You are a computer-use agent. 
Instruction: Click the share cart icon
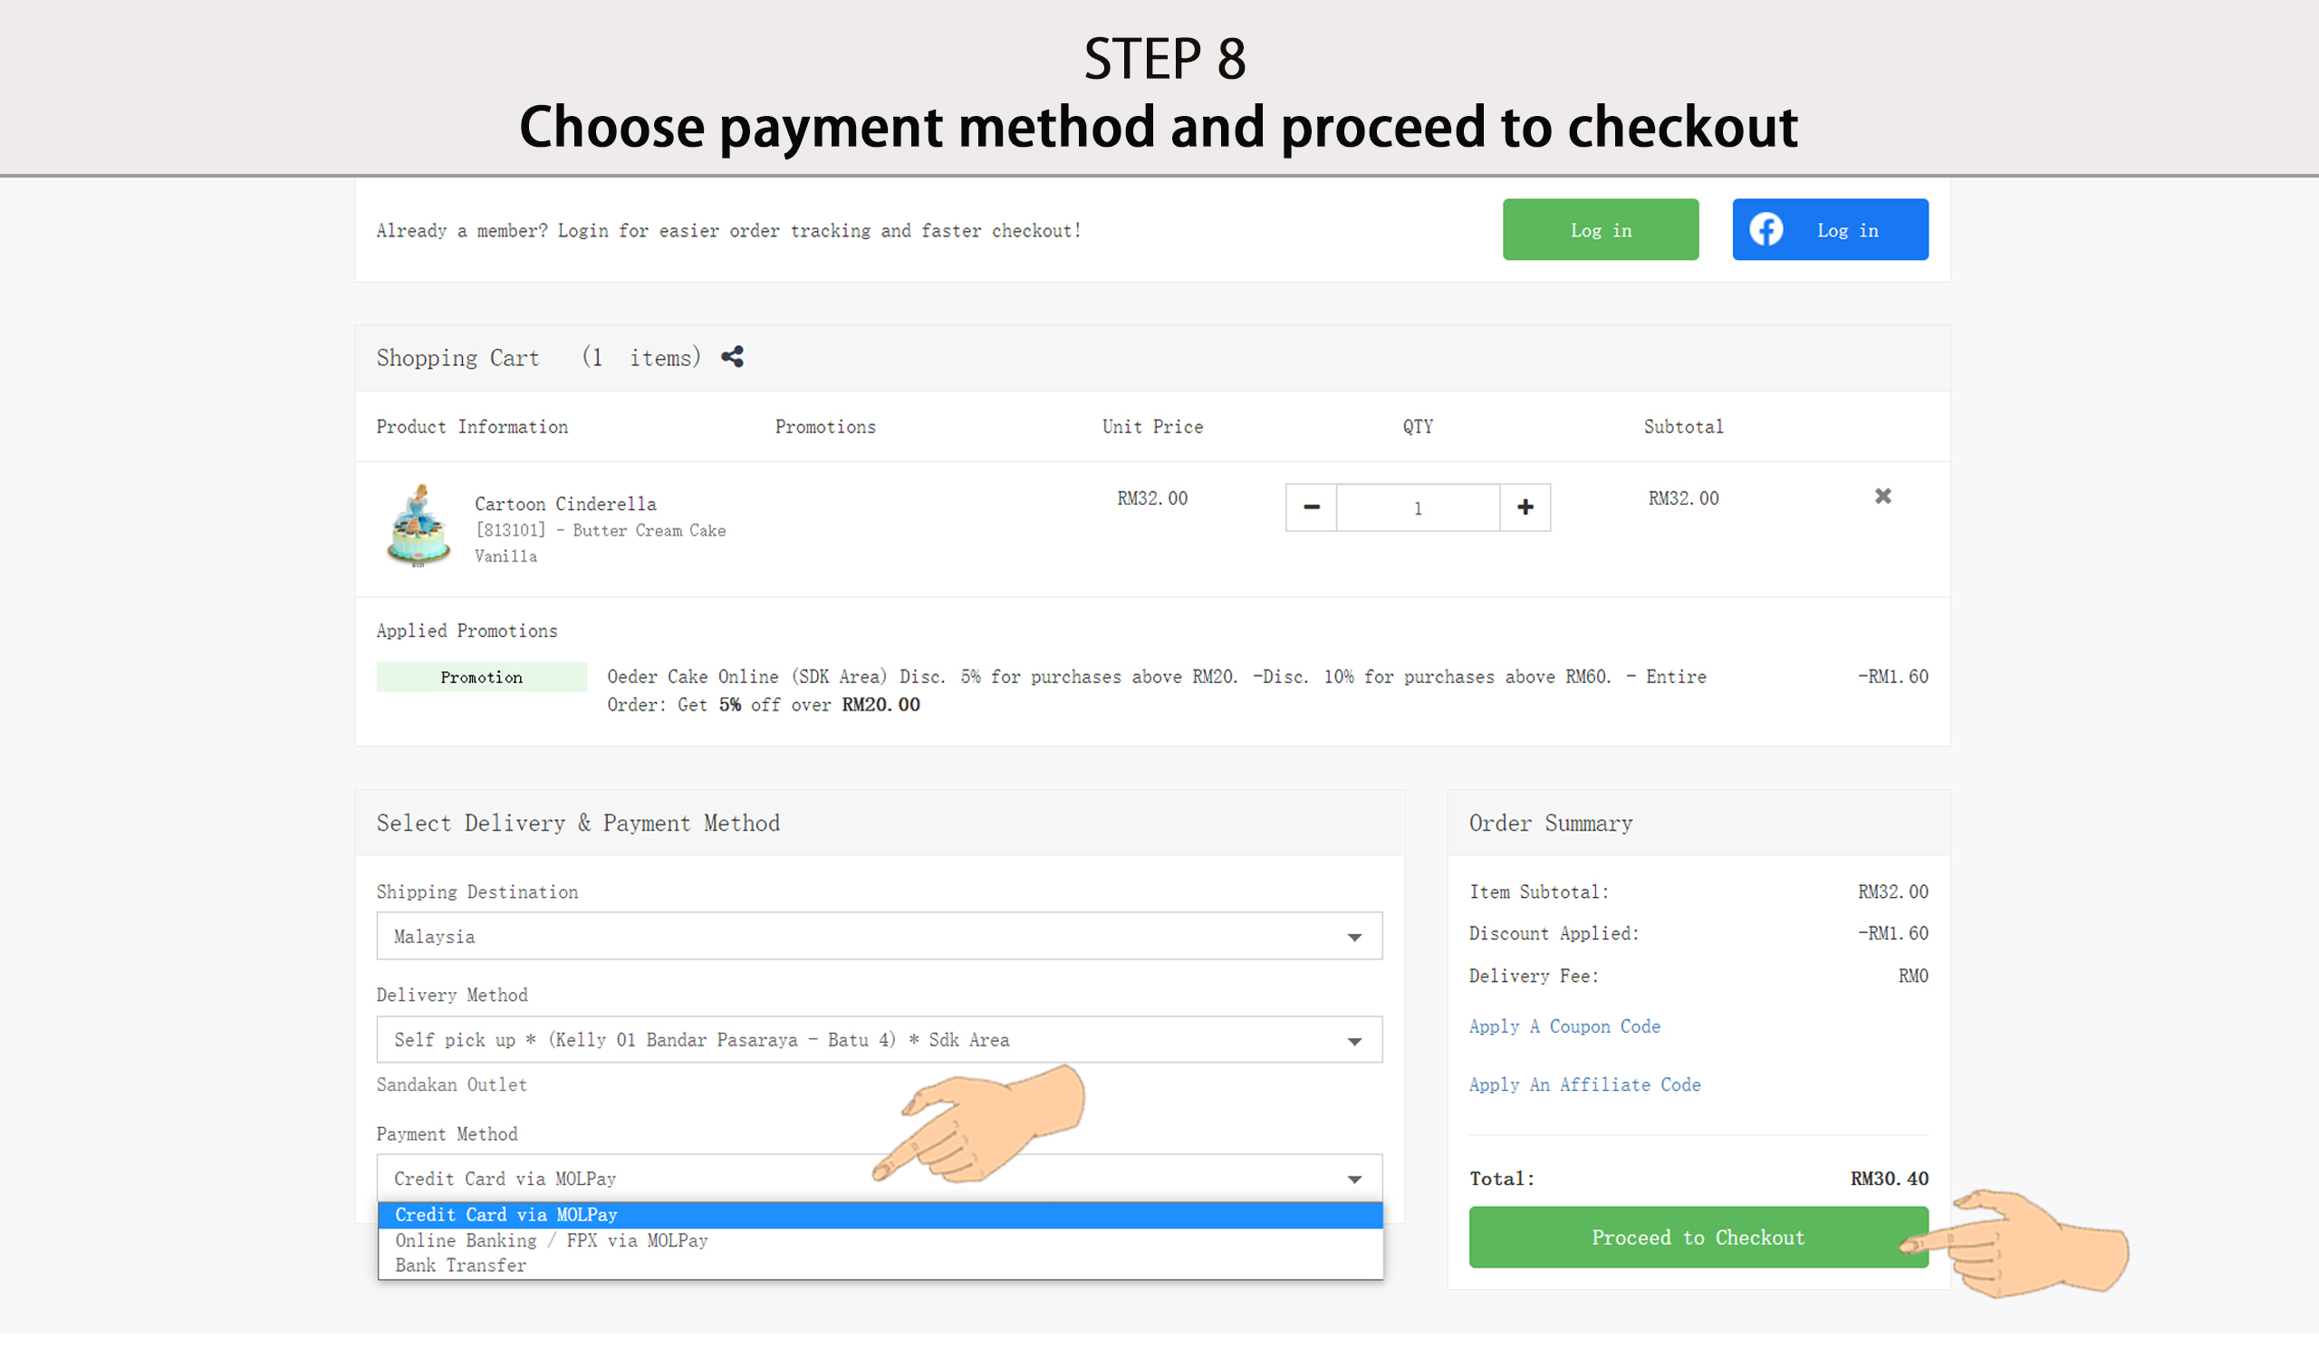click(x=732, y=357)
